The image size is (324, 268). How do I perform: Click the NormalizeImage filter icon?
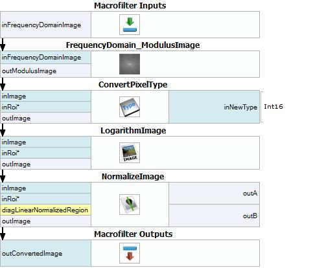[x=130, y=205]
